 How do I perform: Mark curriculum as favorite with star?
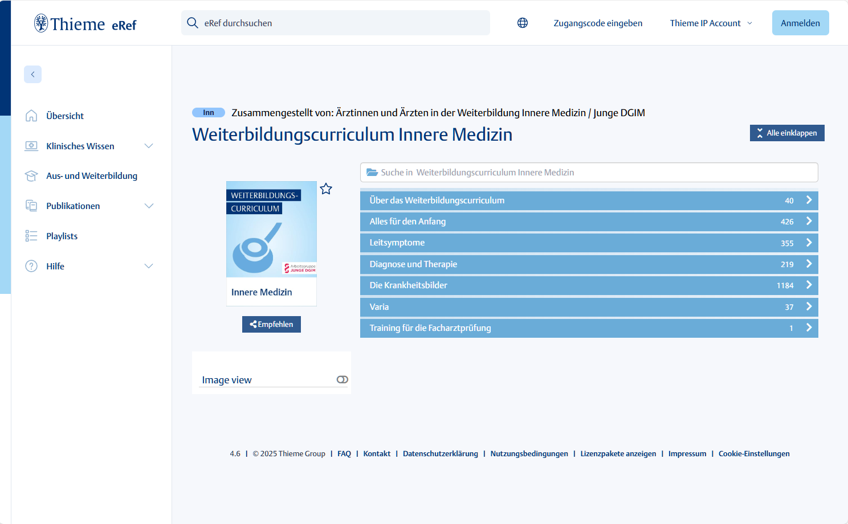click(x=326, y=189)
